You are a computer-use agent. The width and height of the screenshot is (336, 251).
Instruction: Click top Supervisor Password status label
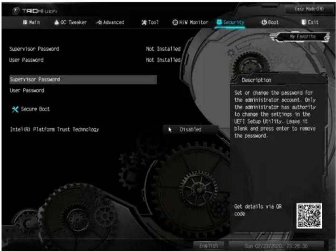pyautogui.click(x=34, y=49)
